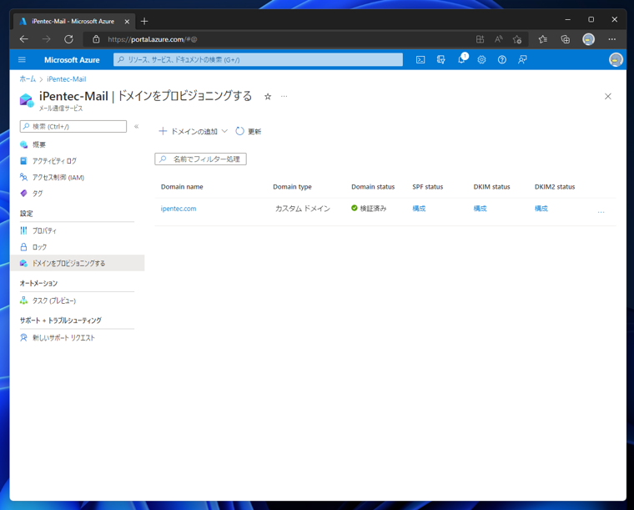Open Cloud Shell from the top bar

pos(420,60)
